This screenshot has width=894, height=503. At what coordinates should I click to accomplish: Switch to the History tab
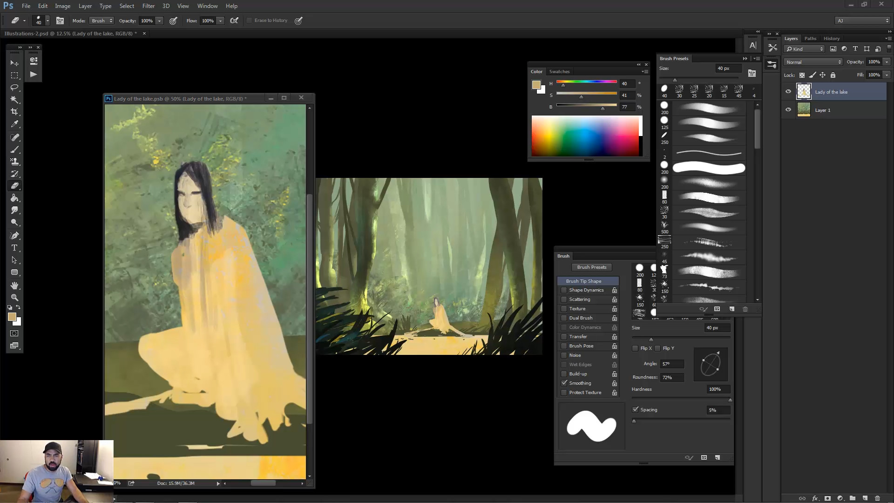[x=831, y=39]
